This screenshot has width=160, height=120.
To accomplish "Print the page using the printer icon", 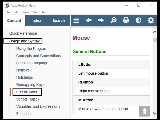I will coord(126,20).
